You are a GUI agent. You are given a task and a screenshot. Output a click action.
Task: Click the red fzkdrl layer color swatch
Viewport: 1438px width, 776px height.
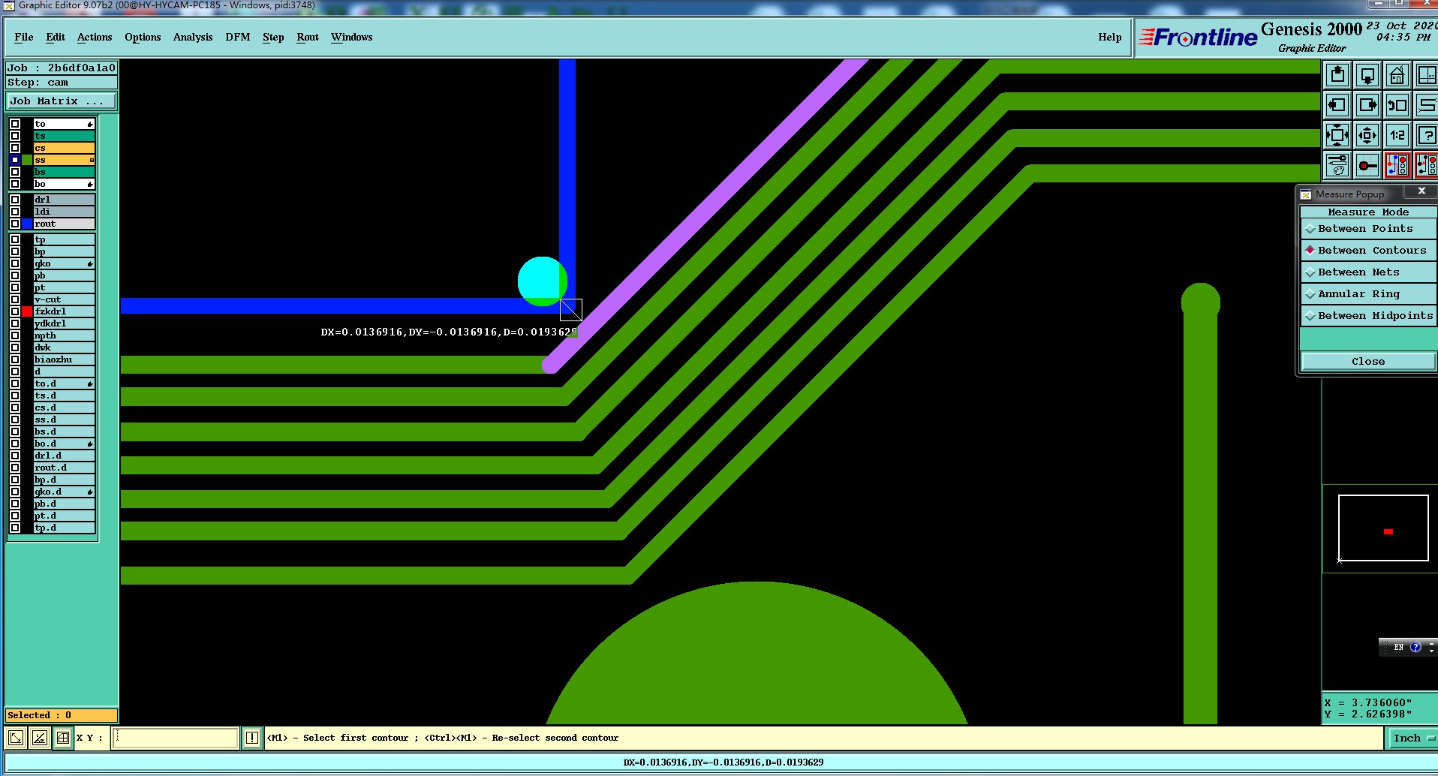coord(27,311)
